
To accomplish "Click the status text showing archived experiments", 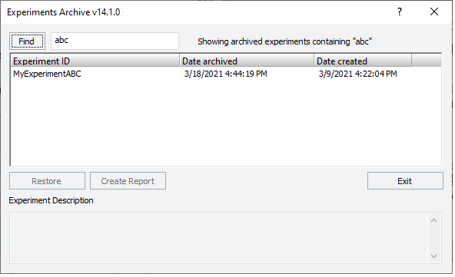I will click(x=284, y=41).
